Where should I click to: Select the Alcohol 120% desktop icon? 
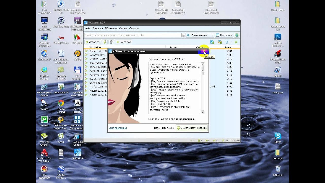pos(44,156)
